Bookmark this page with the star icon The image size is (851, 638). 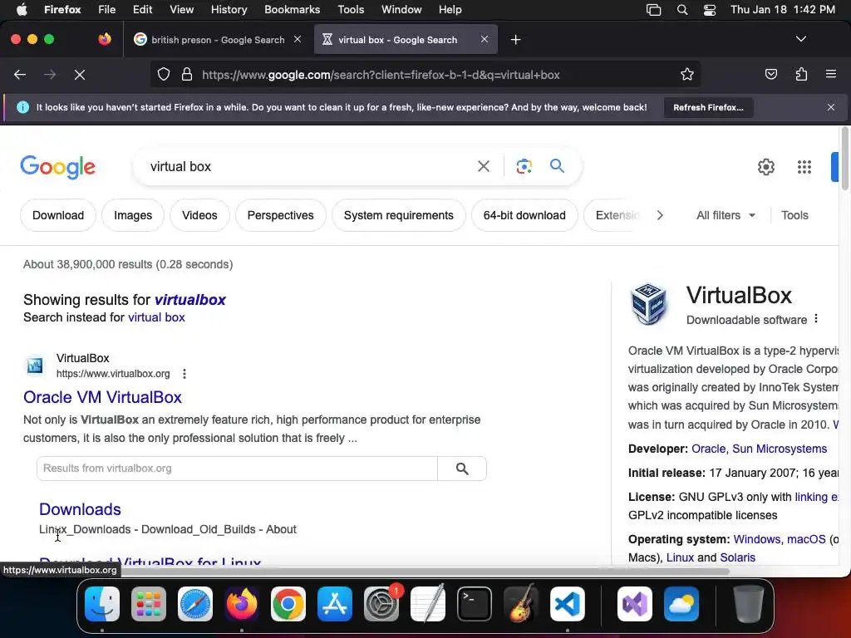point(687,75)
